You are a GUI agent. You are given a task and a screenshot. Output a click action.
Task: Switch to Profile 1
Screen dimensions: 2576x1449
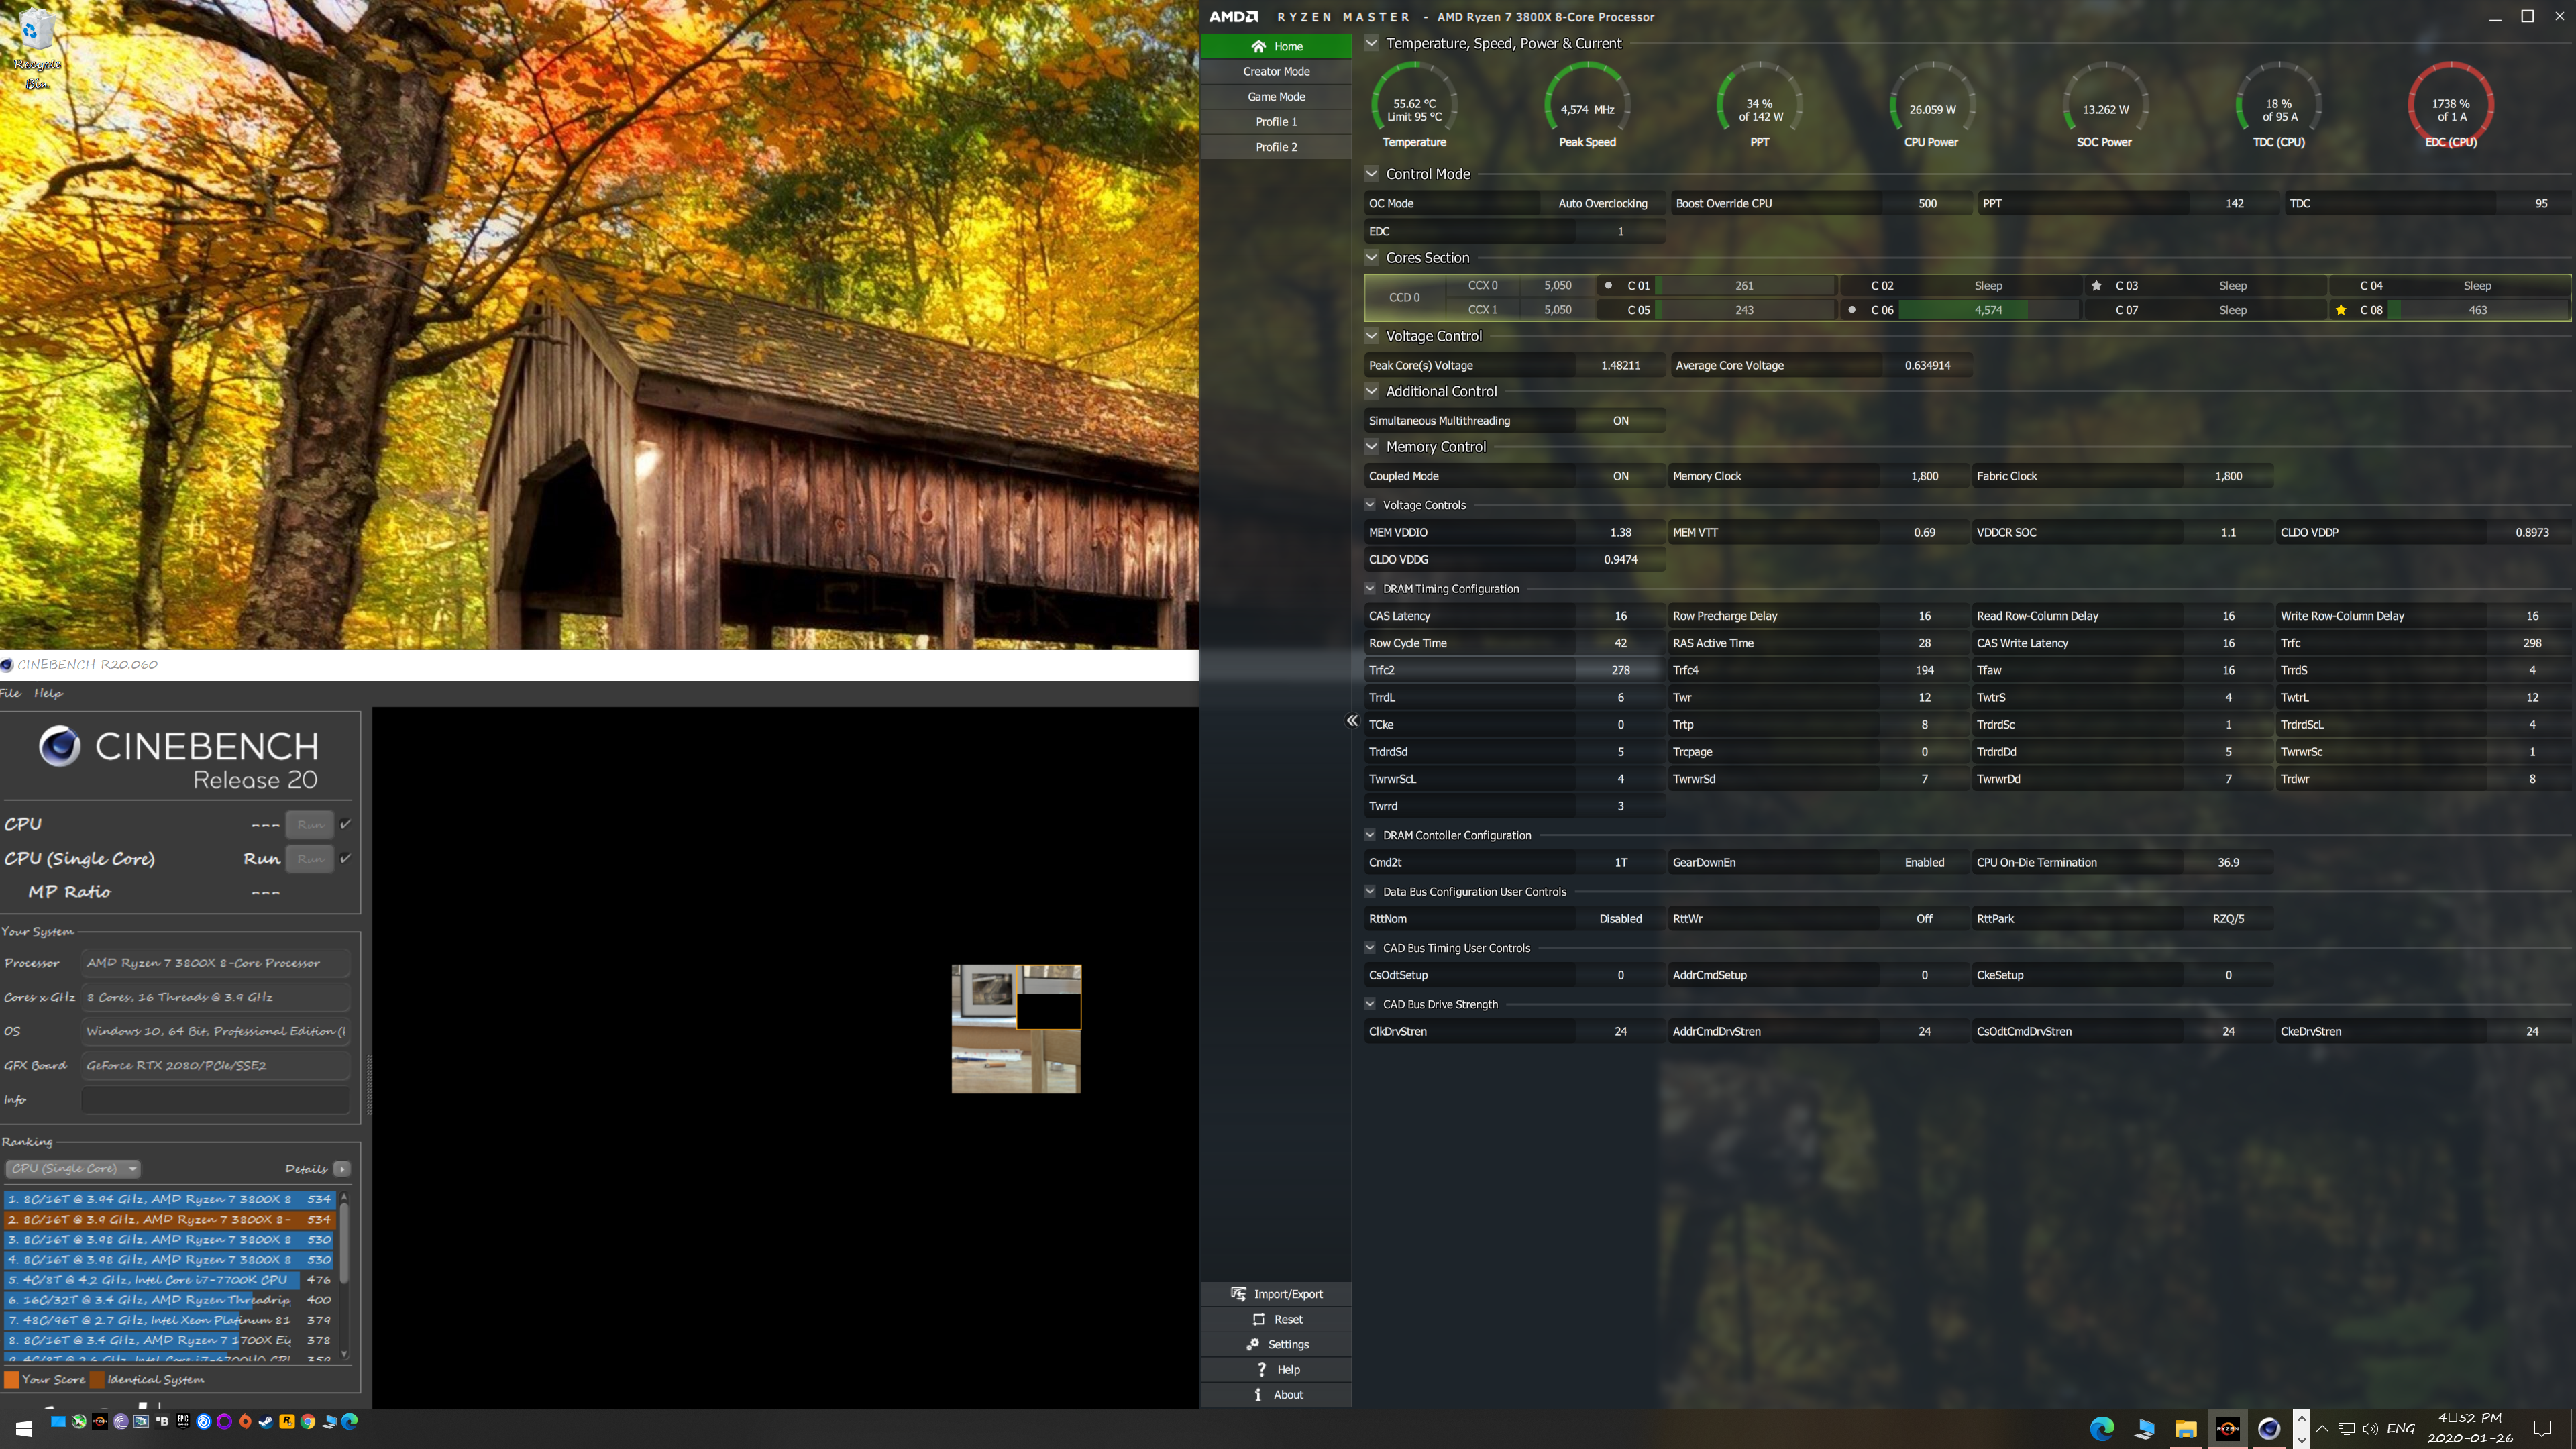[x=1276, y=121]
